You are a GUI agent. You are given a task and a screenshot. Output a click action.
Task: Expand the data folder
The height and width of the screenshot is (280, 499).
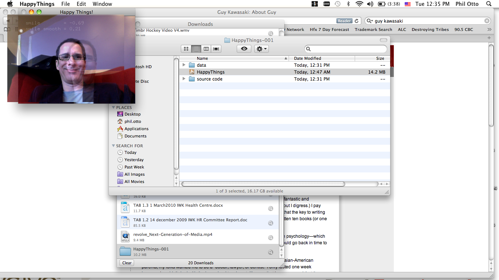pyautogui.click(x=184, y=65)
